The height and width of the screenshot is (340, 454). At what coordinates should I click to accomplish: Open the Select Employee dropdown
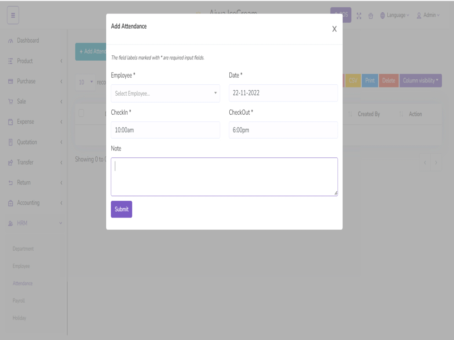165,93
